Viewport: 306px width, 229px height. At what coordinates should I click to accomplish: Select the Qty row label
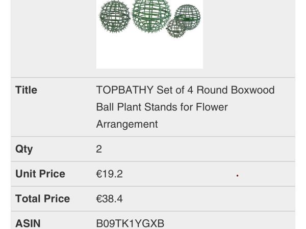[24, 149]
